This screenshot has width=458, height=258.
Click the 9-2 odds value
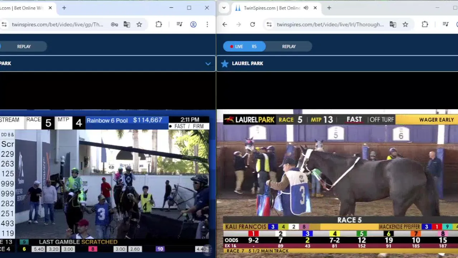tap(253, 240)
